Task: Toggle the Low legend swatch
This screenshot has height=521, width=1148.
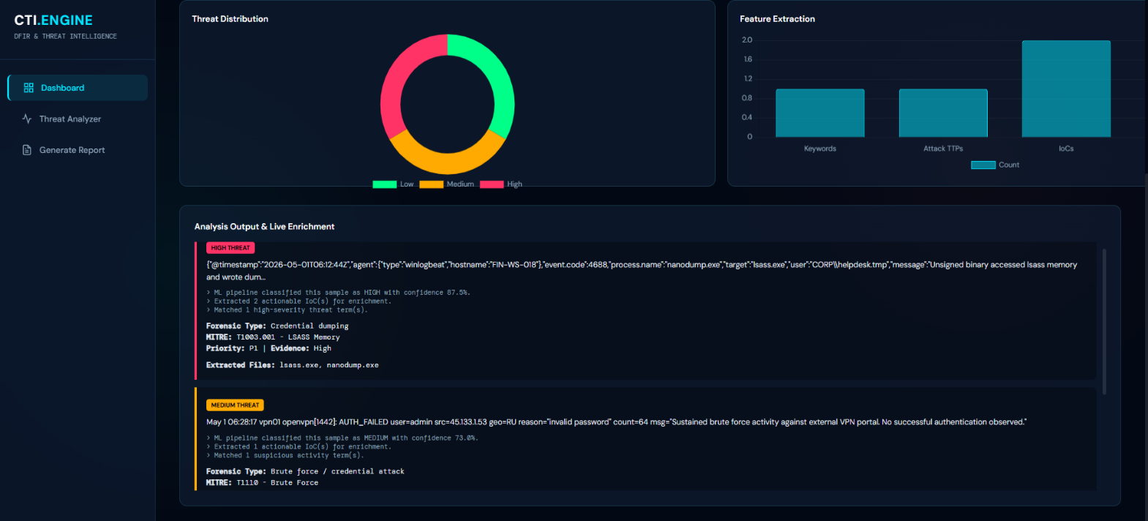Action: click(x=384, y=184)
